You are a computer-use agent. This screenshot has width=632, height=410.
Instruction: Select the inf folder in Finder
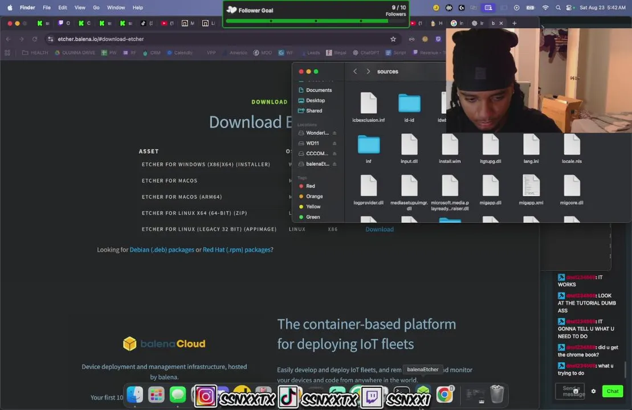(x=368, y=148)
